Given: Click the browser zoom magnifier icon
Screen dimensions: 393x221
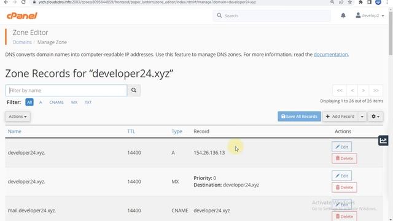Looking at the screenshot, I should 332,2.
